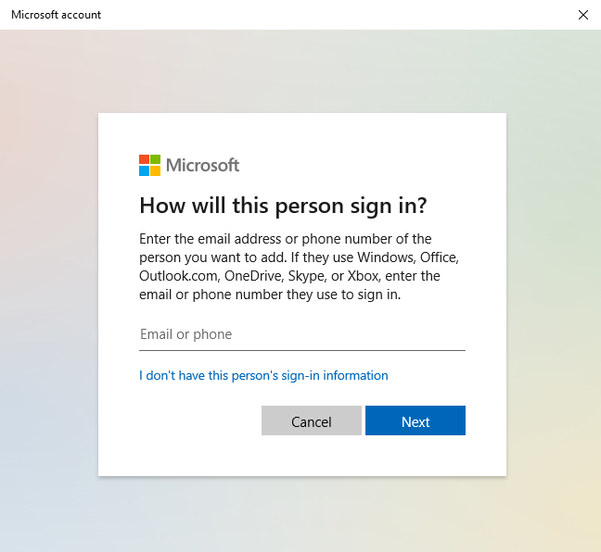Click the Microsoft wordmark text
Image resolution: width=601 pixels, height=552 pixels.
[x=203, y=166]
